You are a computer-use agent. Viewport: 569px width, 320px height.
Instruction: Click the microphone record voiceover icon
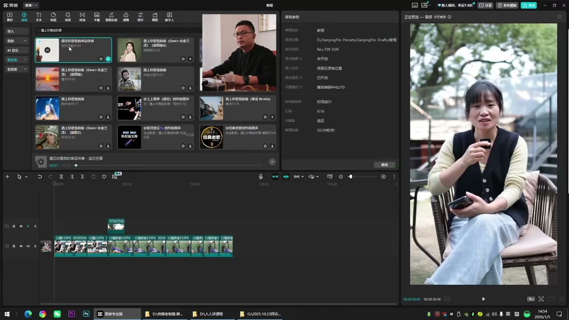coord(261,176)
